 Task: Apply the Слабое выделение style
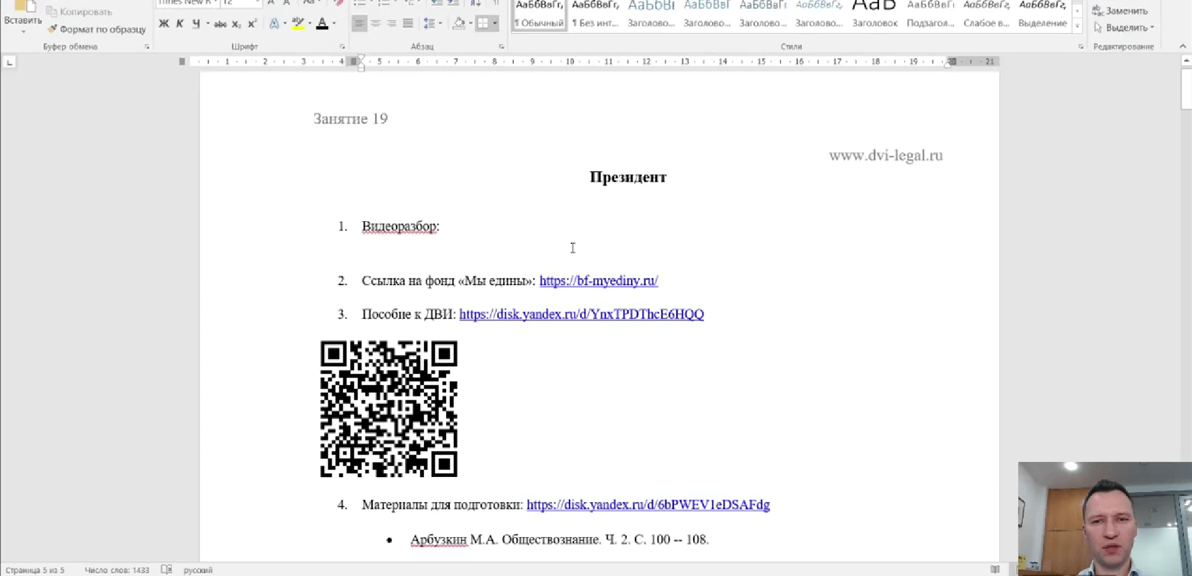click(x=986, y=15)
